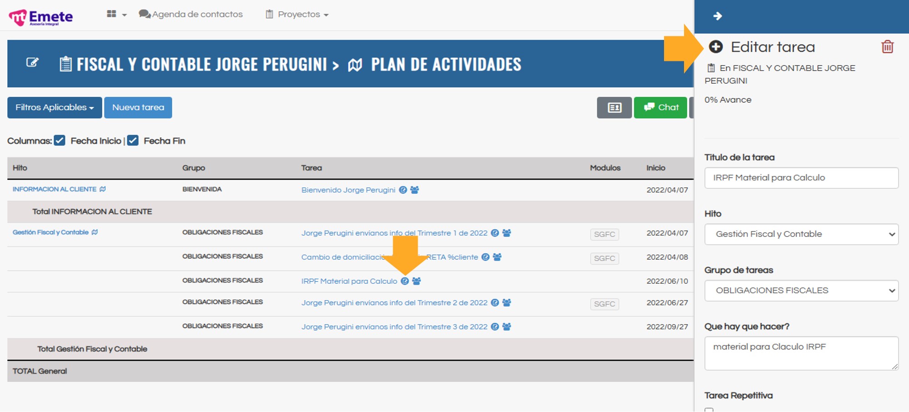
Task: Open the Proyectos menu
Action: [298, 15]
